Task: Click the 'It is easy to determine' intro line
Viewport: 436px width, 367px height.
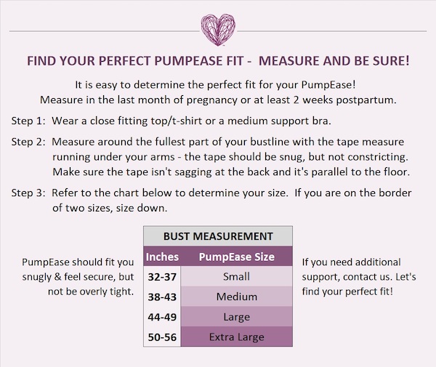Action: [218, 84]
